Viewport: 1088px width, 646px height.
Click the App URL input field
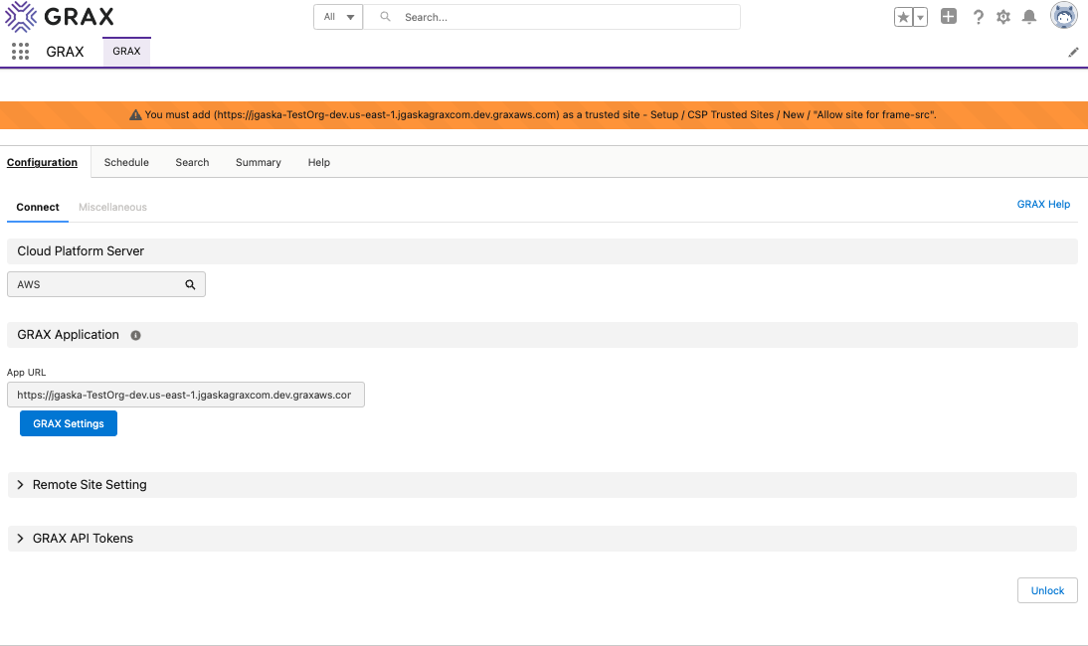[186, 396]
